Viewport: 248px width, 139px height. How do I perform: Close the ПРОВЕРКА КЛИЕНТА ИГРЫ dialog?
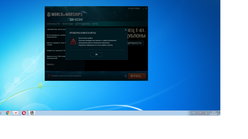[126, 30]
